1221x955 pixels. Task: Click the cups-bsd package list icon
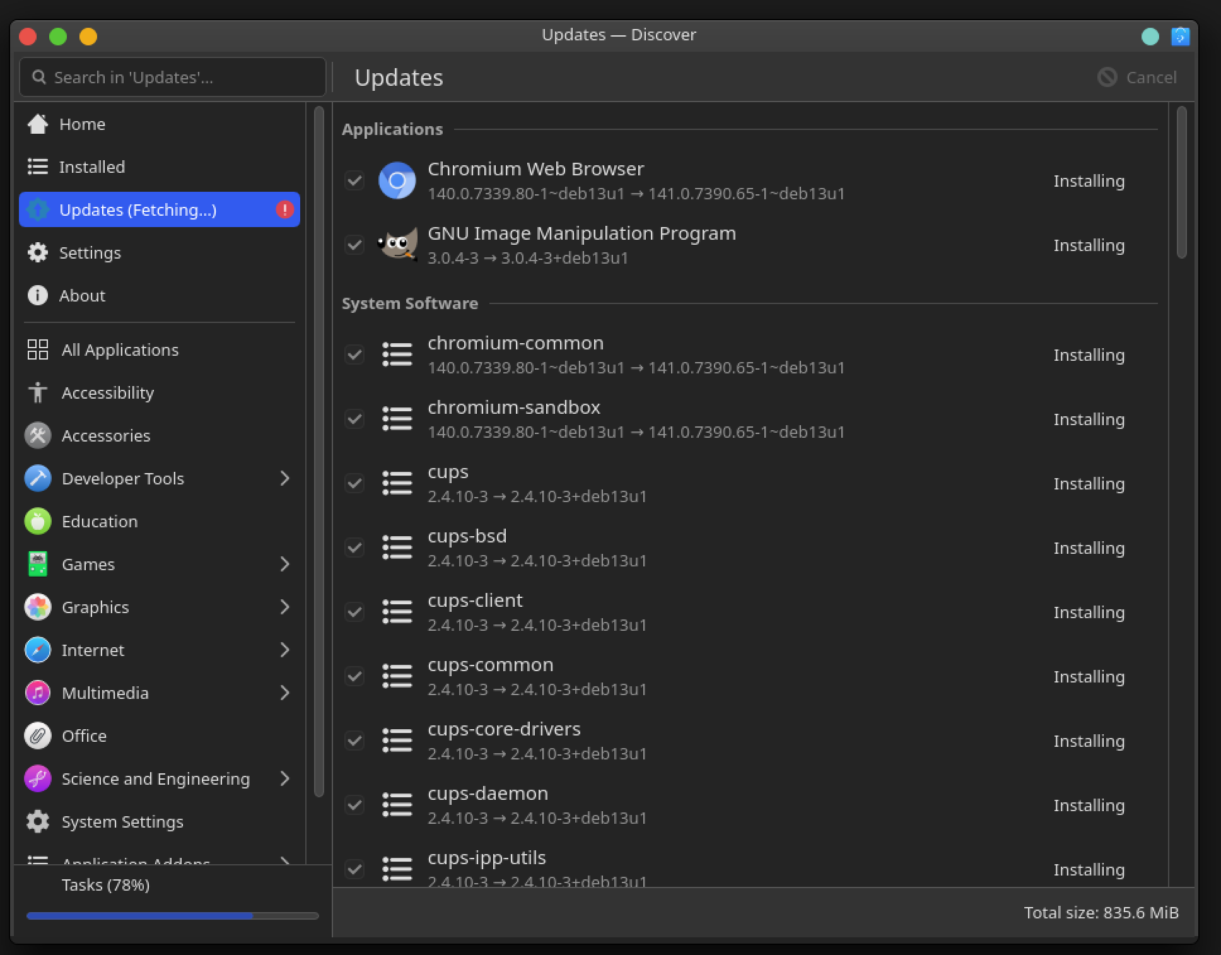pyautogui.click(x=397, y=548)
